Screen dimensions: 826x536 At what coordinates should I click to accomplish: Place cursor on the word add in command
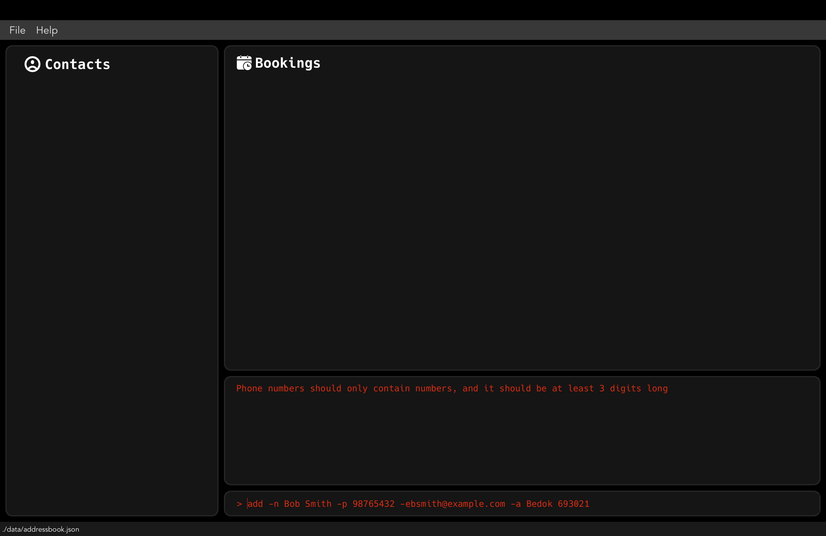[x=255, y=504]
